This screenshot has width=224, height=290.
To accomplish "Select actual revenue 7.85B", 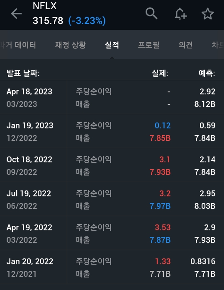I will [160, 138].
